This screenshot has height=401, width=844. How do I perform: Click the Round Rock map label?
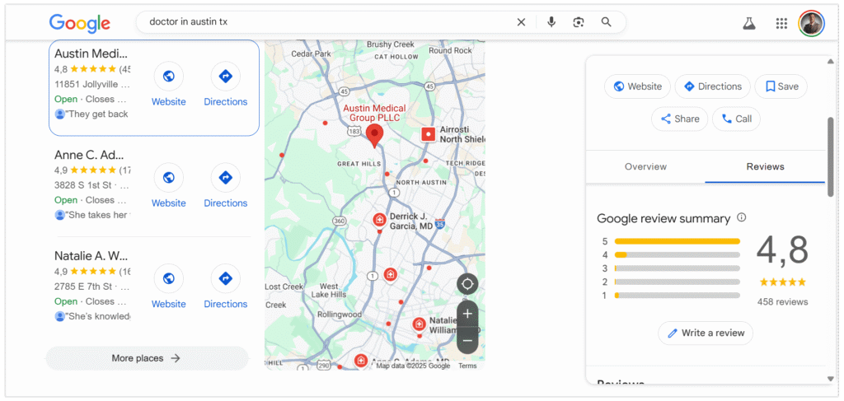tap(449, 50)
